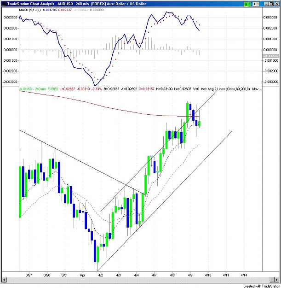281x288 pixels.
Task: Maximize the Chart Analysis window
Action: 271,4
